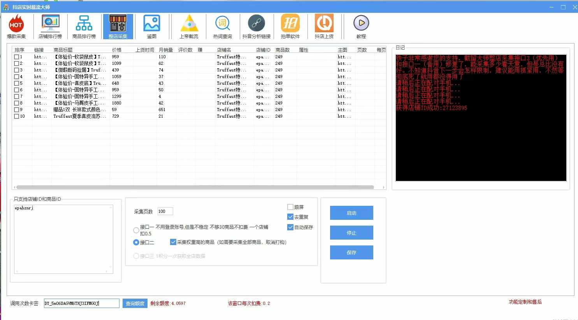Click the 评价数 column header
The height and width of the screenshot is (320, 578).
pos(185,50)
